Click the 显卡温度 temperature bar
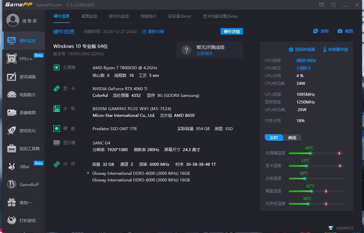Viewport: 364px width, 233px height. coord(317,166)
